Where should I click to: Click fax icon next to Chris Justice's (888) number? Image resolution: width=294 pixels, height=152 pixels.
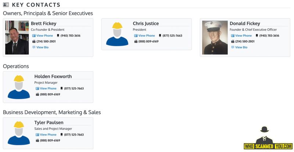136,41
